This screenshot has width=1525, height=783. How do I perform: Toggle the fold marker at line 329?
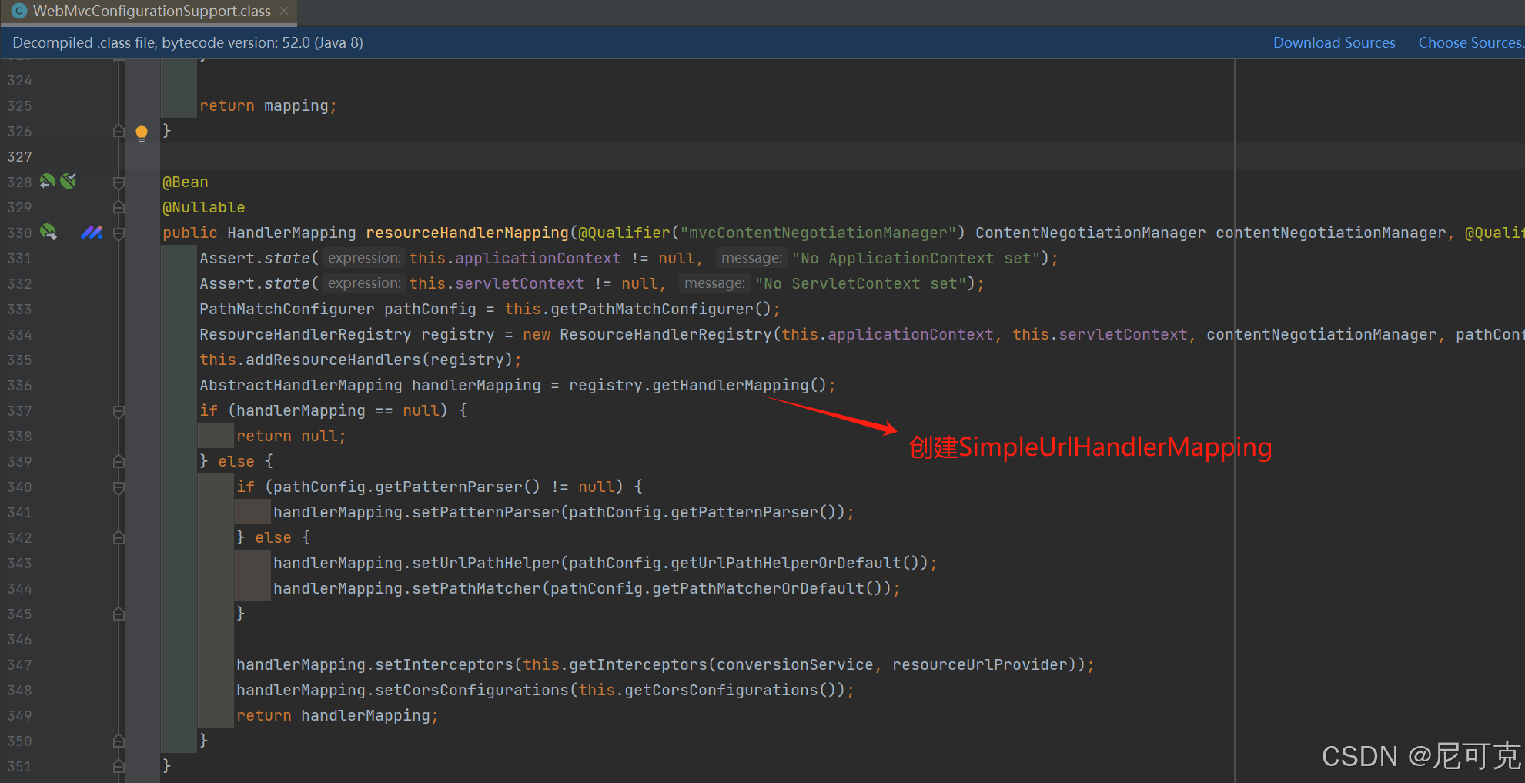click(x=119, y=207)
